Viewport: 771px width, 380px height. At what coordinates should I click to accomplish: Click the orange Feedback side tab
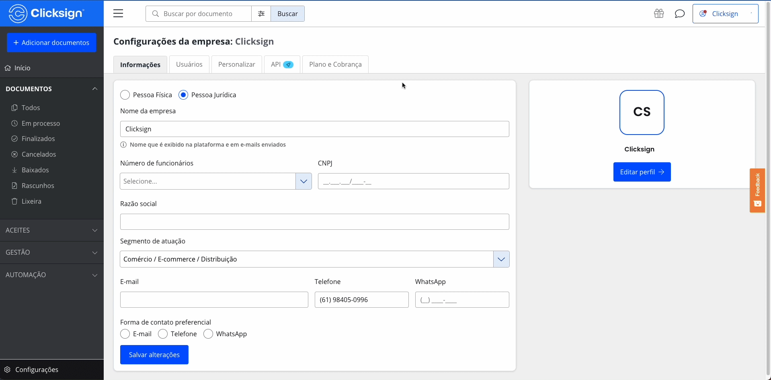coord(757,190)
